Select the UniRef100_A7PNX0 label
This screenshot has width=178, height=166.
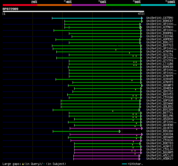(160, 27)
